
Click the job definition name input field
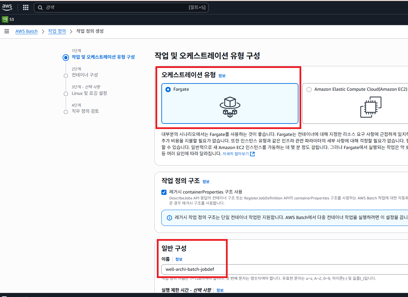coord(283,269)
